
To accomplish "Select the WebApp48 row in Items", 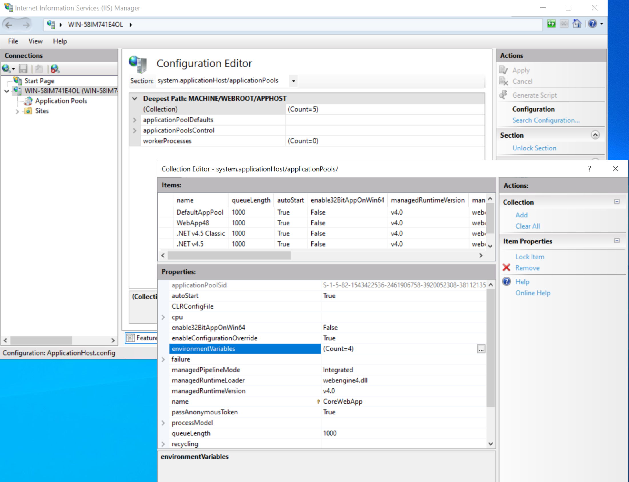I will (x=193, y=223).
